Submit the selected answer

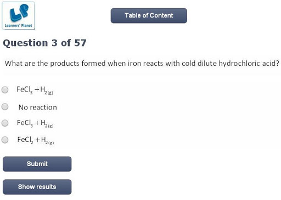37,164
